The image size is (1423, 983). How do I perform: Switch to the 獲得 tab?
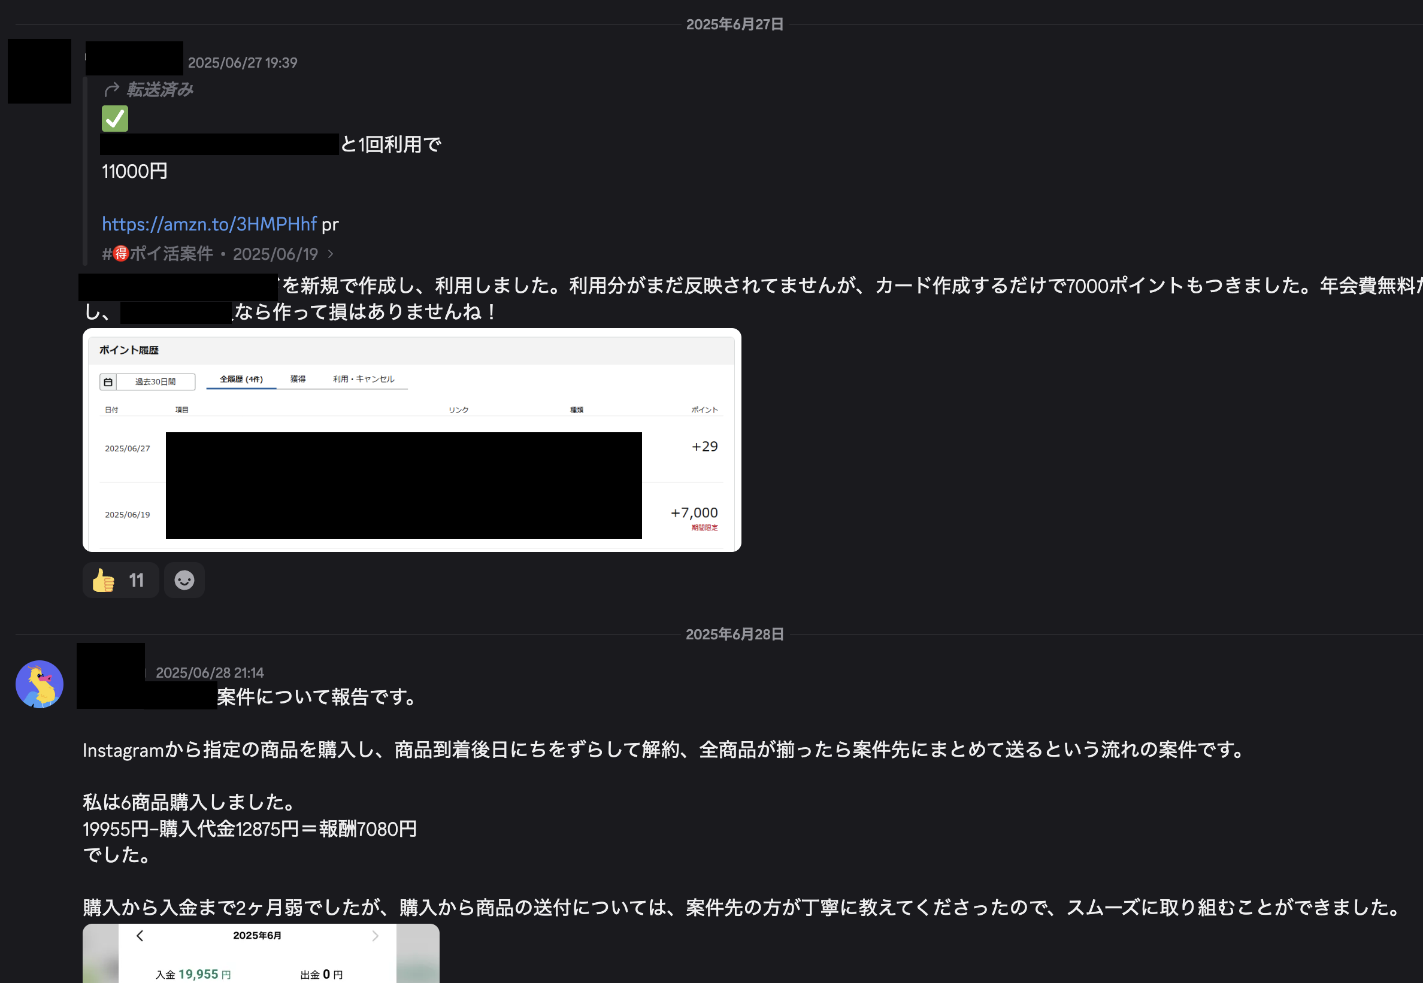[x=298, y=379]
